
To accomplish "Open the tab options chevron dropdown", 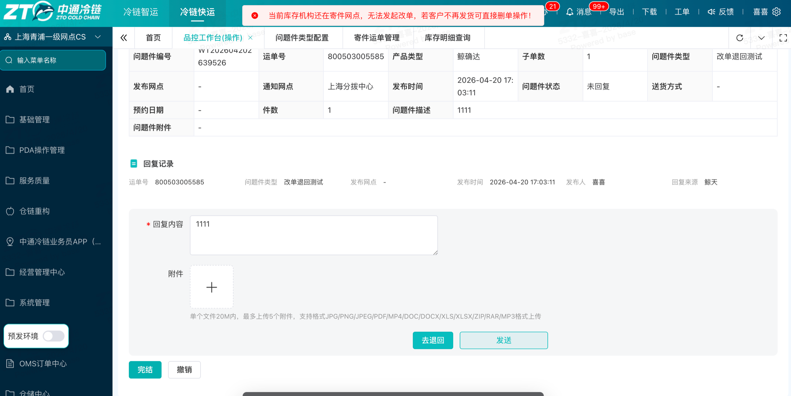I will 761,38.
